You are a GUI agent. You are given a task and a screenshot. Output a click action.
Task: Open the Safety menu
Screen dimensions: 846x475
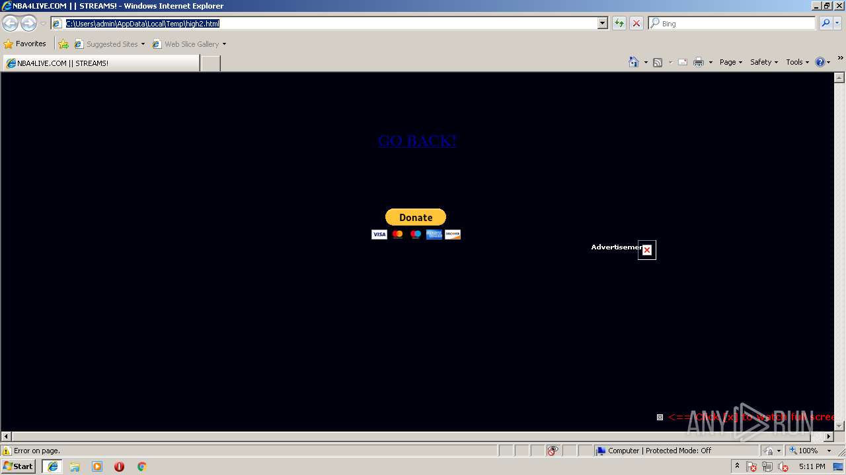(x=763, y=62)
